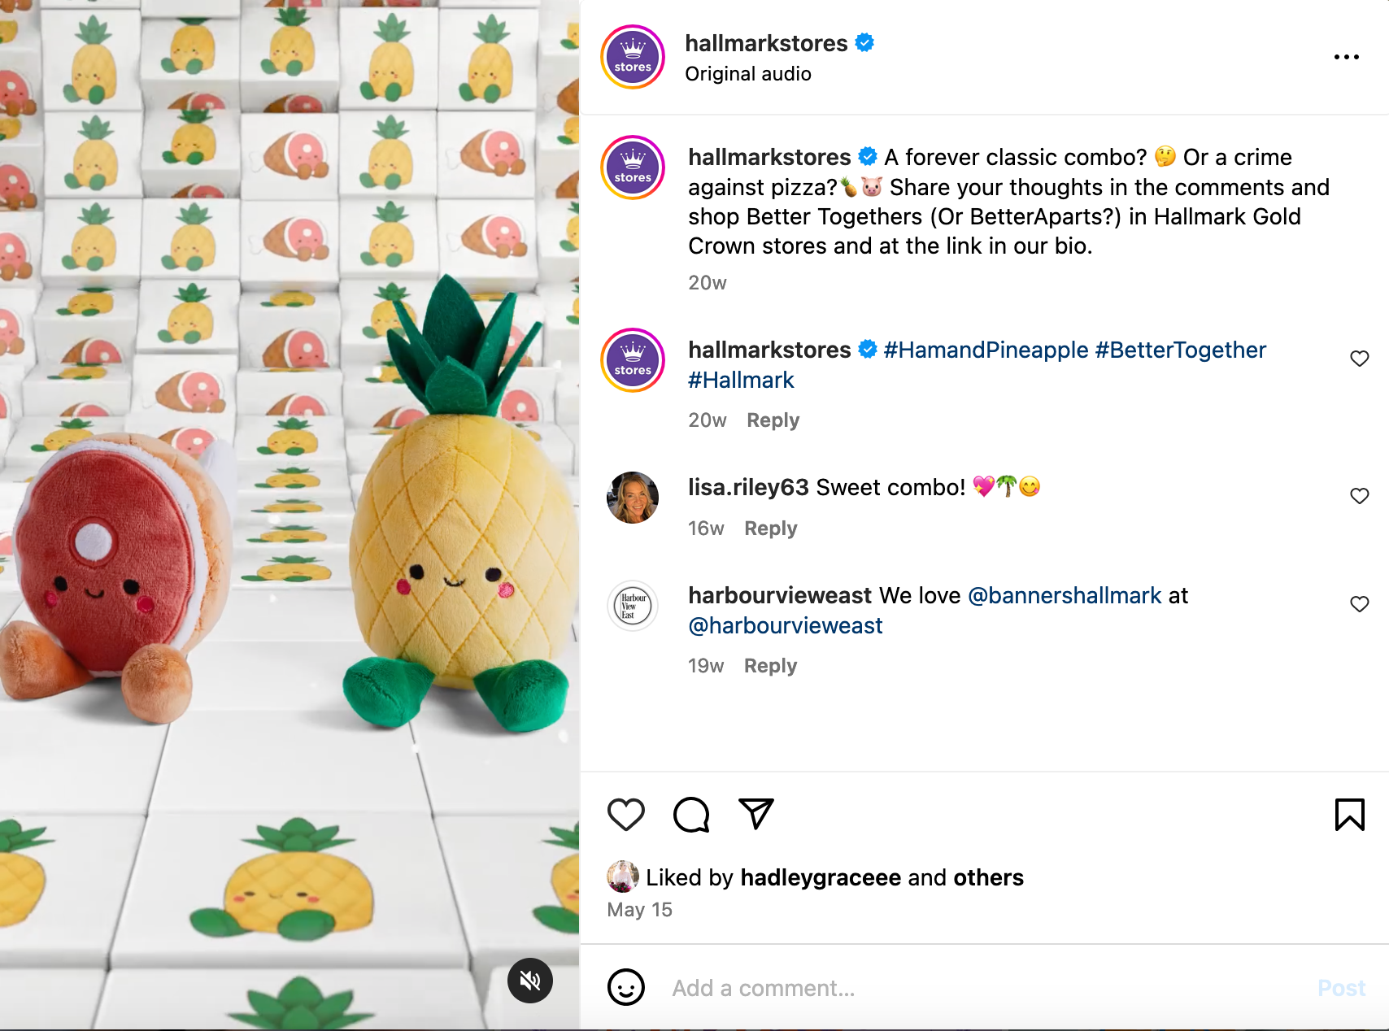The height and width of the screenshot is (1031, 1389).
Task: Click the Add a comment field
Action: click(x=976, y=988)
